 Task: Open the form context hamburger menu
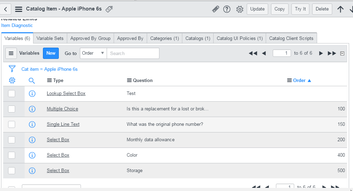point(19,9)
